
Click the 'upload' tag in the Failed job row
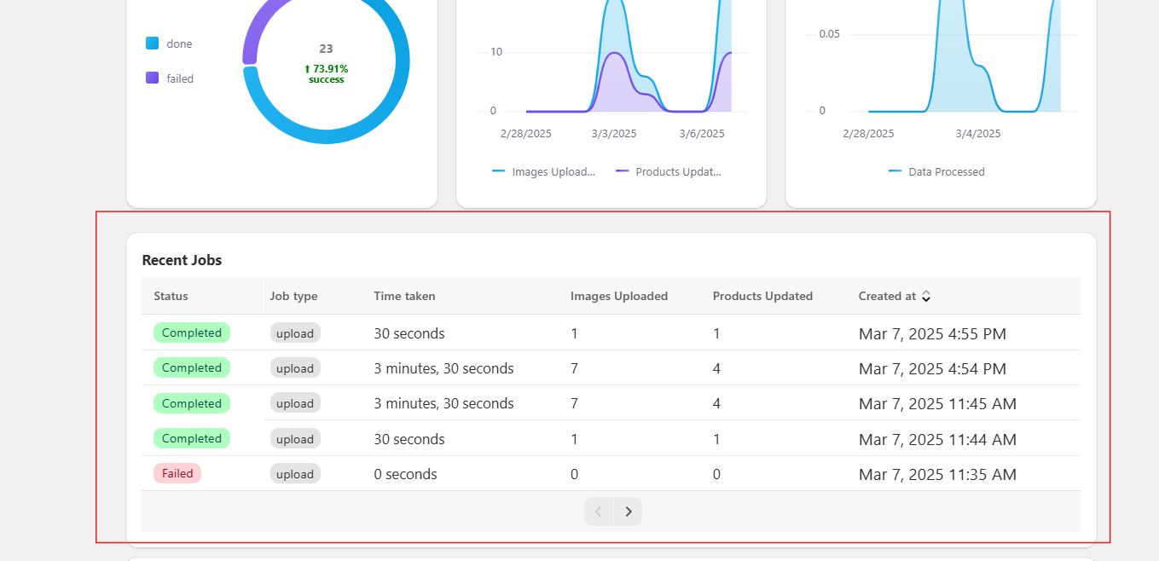(x=295, y=474)
